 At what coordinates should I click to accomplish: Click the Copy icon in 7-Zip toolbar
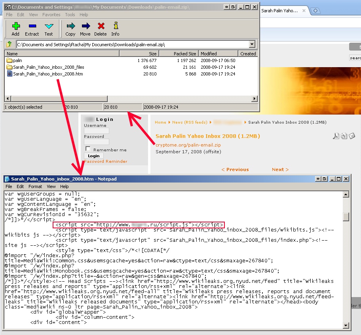pyautogui.click(x=70, y=29)
